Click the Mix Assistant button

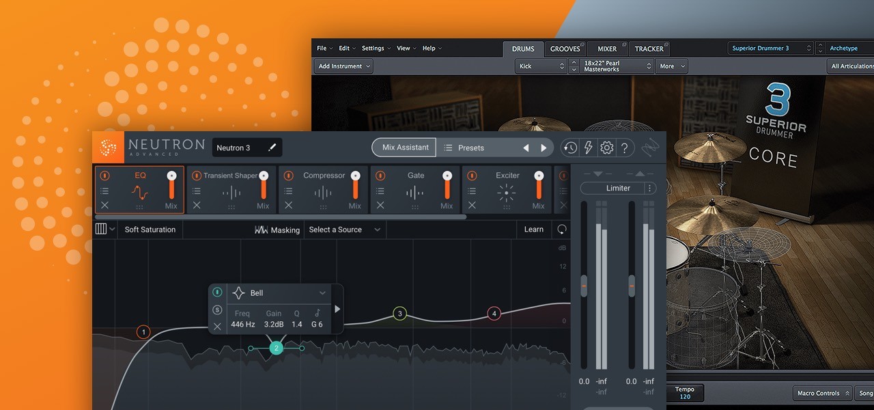[x=405, y=147]
